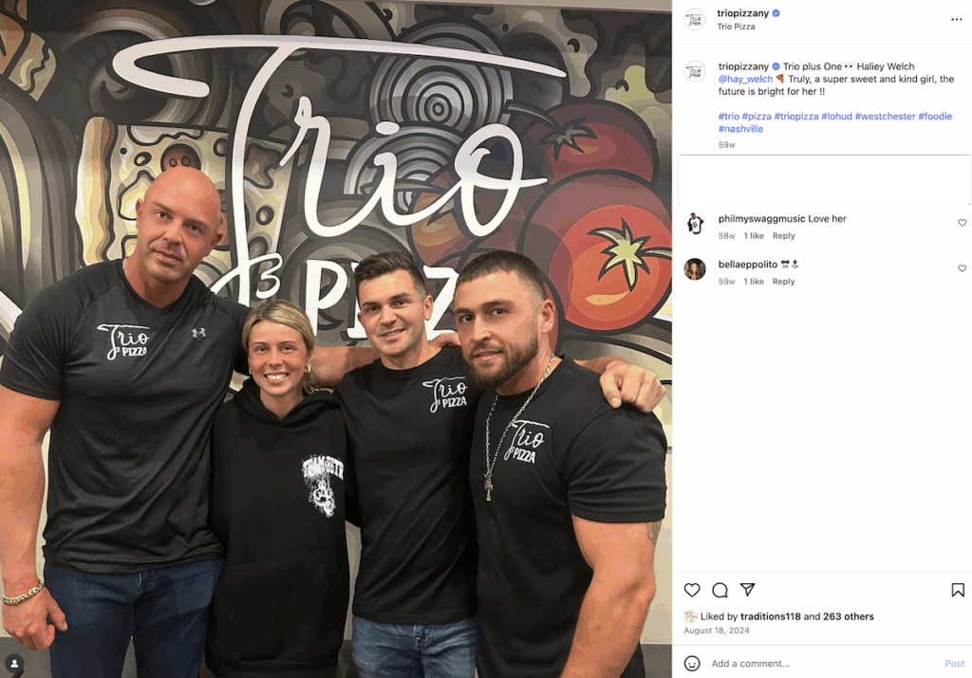
Task: Like the post with the heart icon
Action: [692, 590]
